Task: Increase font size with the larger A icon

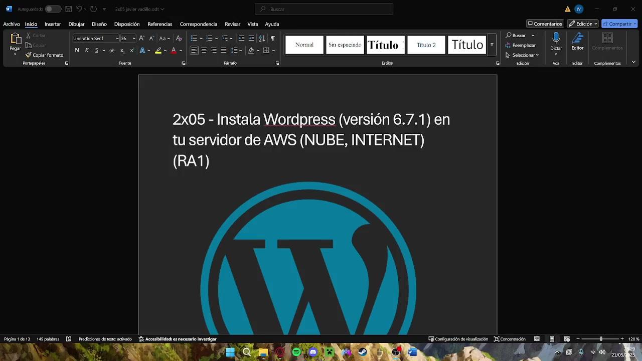Action: click(141, 38)
